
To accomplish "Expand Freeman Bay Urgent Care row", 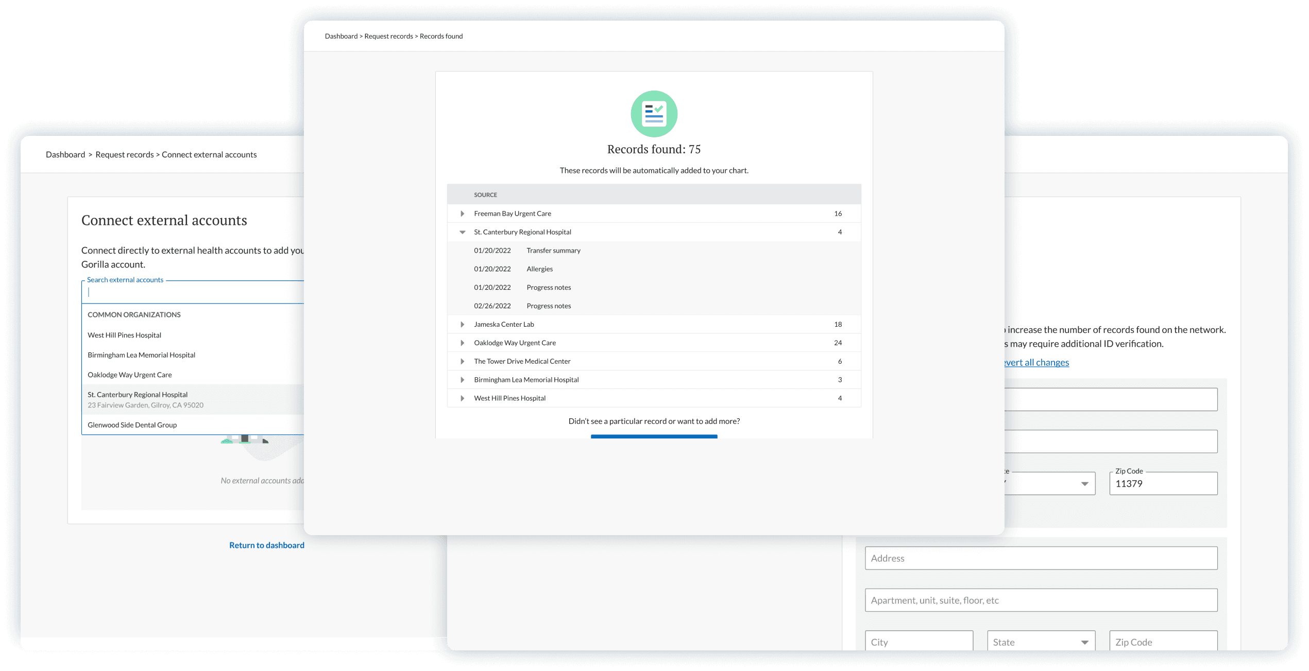I will point(462,214).
